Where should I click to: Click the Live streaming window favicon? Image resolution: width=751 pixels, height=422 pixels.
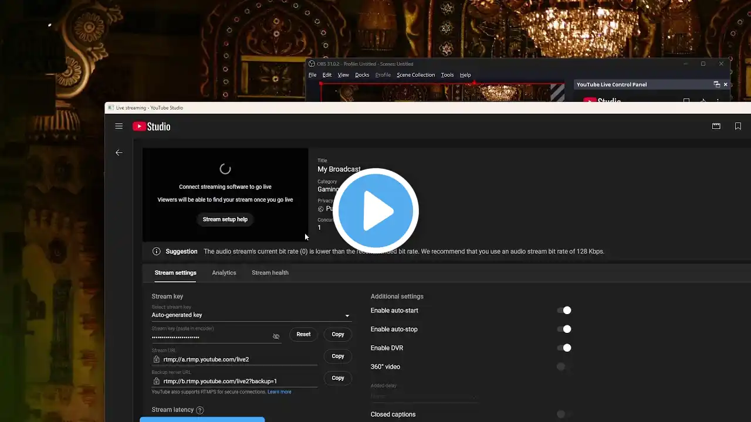click(x=111, y=108)
